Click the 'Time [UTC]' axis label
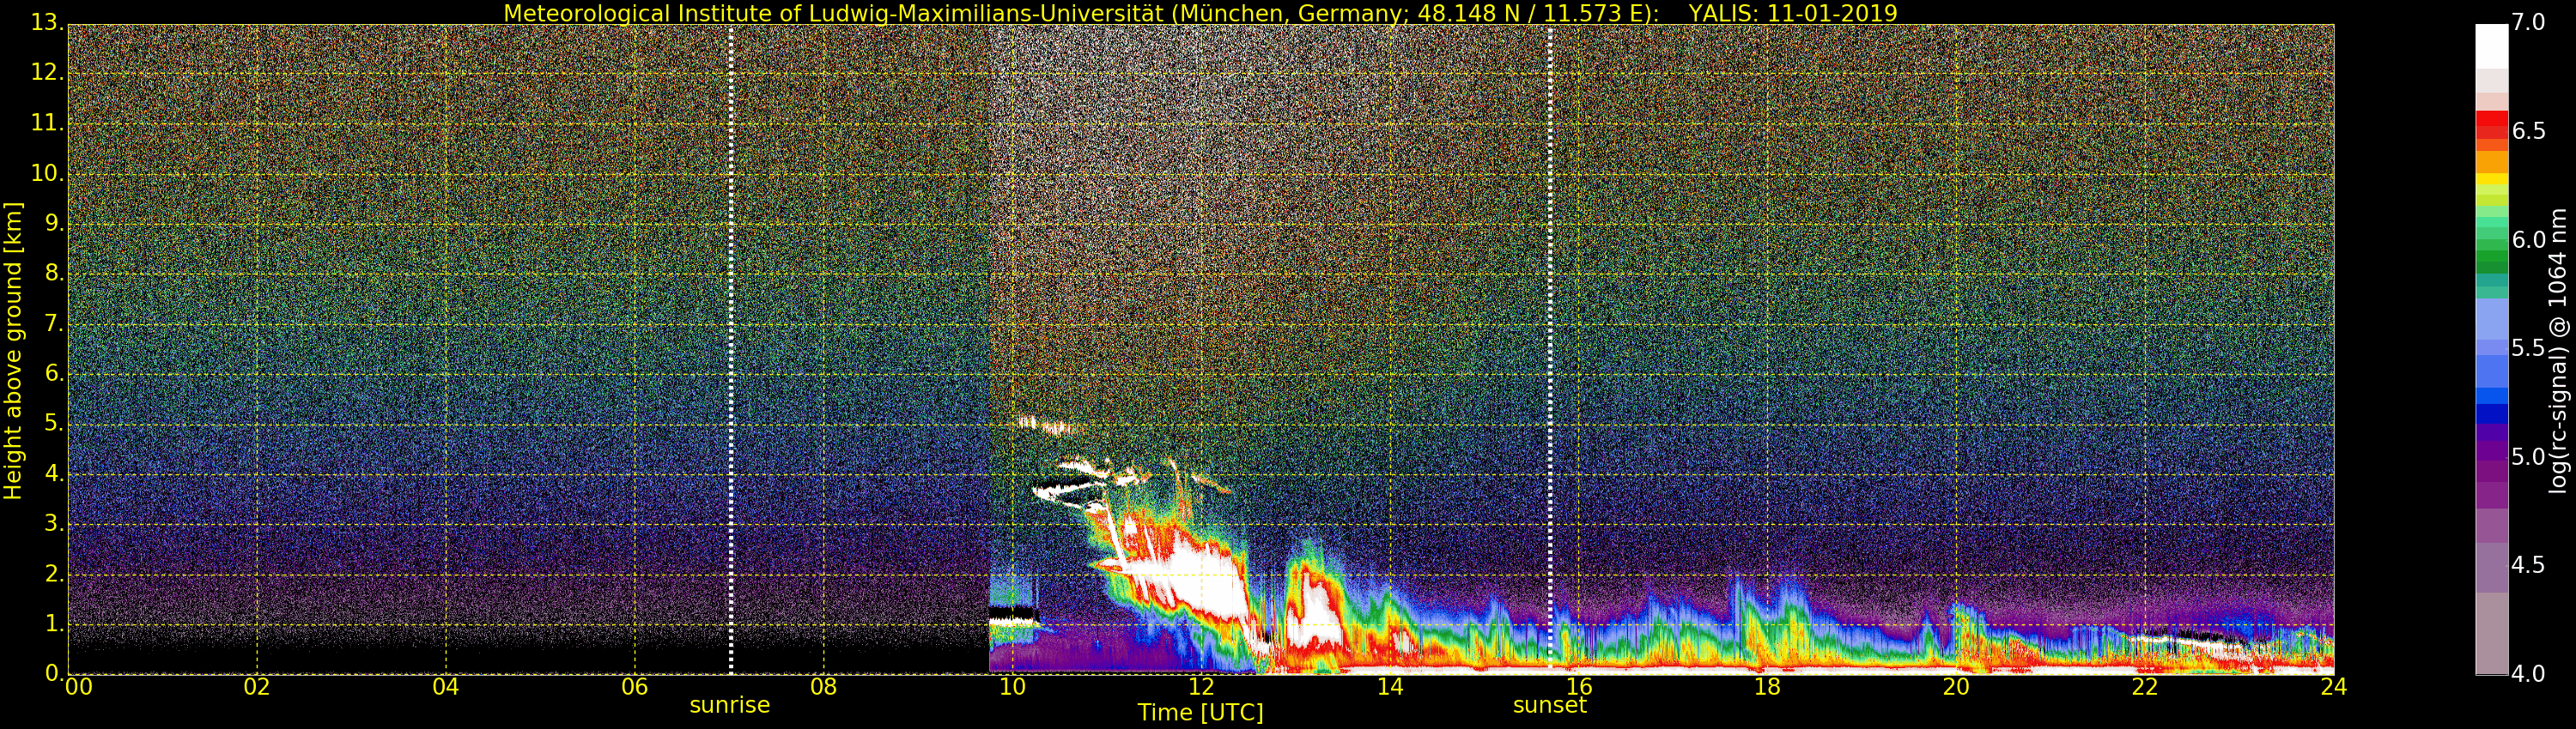2576x729 pixels. pos(1200,713)
